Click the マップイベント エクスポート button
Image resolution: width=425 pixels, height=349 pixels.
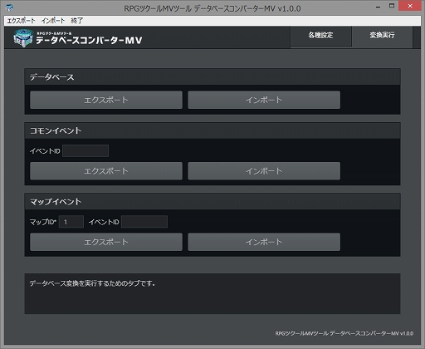[106, 242]
